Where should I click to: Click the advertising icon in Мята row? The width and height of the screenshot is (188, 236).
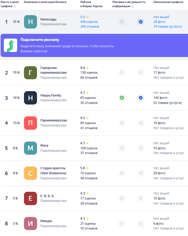point(122,148)
